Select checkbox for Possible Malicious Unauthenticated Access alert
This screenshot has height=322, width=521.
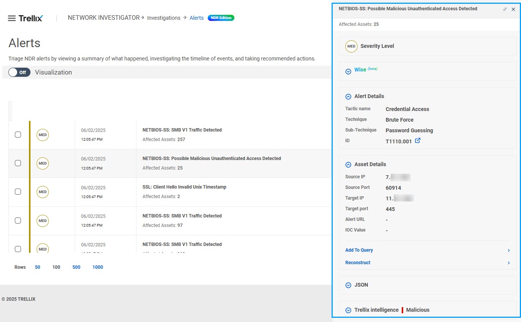pyautogui.click(x=18, y=163)
